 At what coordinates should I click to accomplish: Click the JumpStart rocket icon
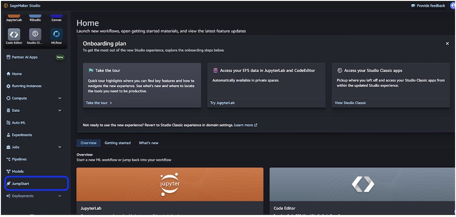point(8,184)
